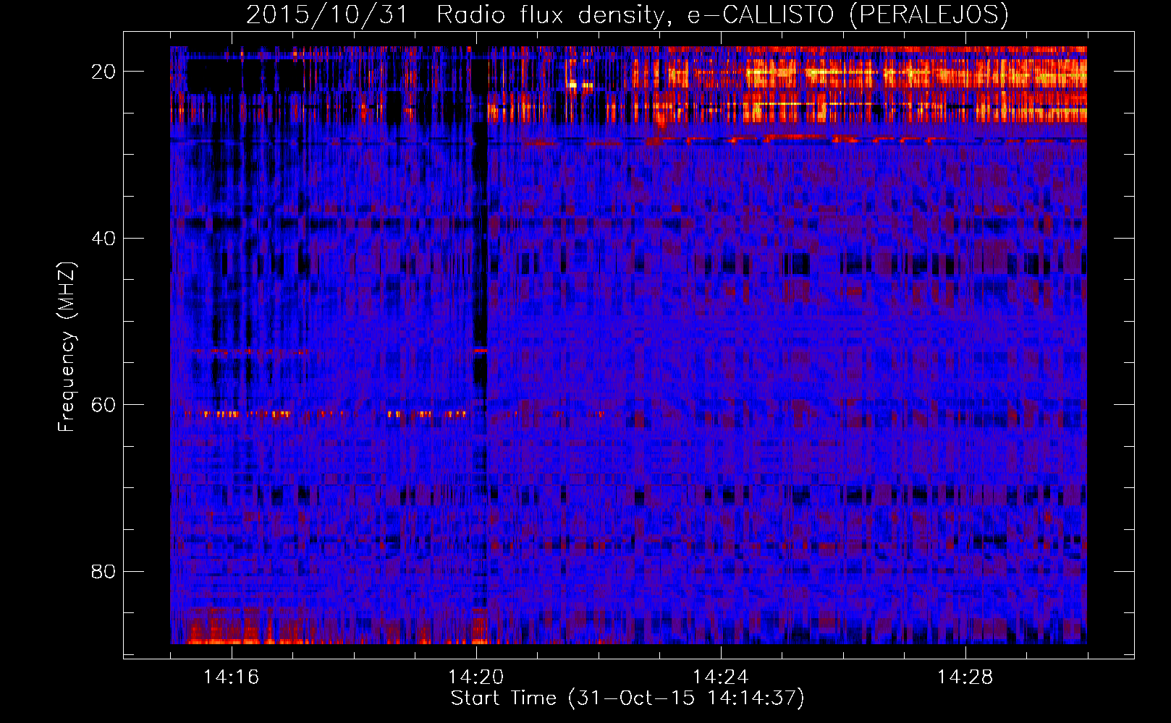1171x723 pixels.
Task: Click the 'Start Time (31-Oct-15 14:14:37)' label
Action: click(627, 698)
